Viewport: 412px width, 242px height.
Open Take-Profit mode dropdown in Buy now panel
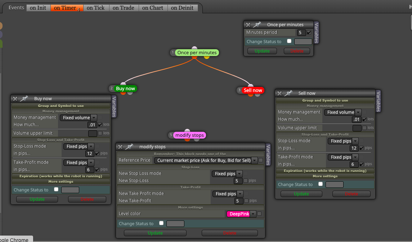coord(79,163)
